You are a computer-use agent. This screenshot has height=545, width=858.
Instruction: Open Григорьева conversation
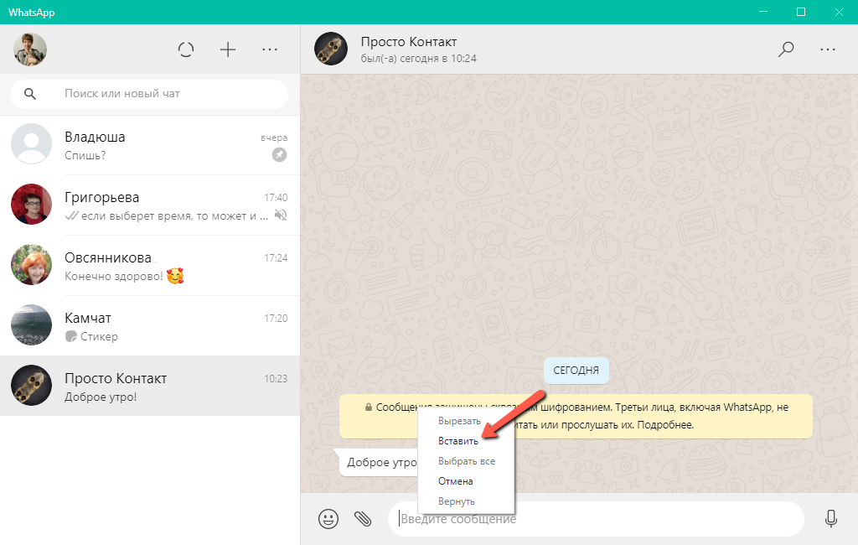point(151,206)
